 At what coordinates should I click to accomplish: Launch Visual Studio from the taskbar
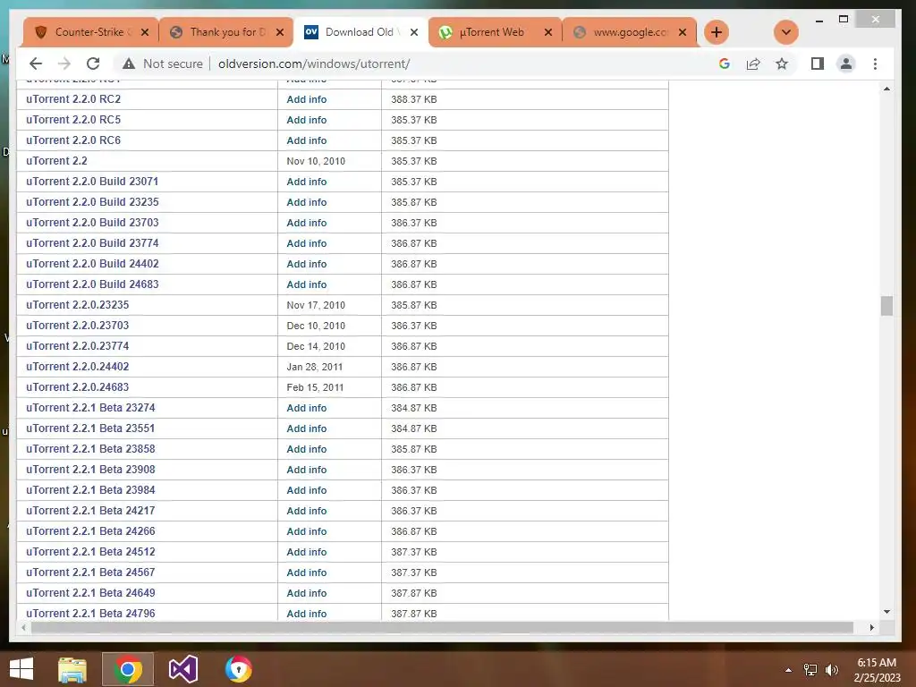[182, 669]
